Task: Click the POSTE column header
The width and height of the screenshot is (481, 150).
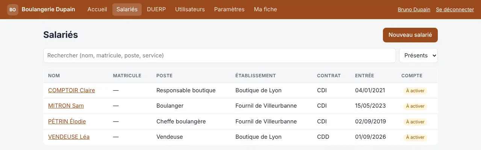Action: 164,76
